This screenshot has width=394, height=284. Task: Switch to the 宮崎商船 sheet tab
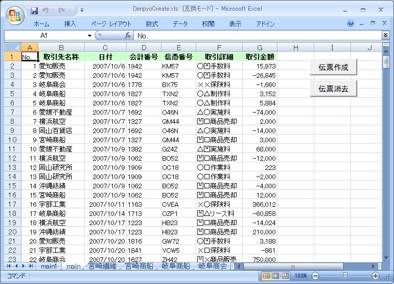tap(139, 266)
